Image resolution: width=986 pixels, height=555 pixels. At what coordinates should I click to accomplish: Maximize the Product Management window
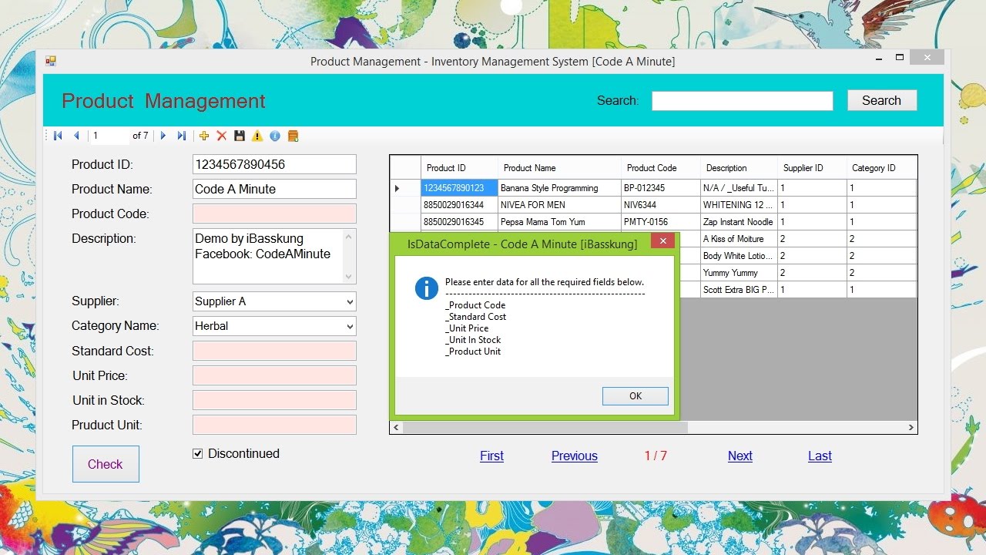point(899,58)
